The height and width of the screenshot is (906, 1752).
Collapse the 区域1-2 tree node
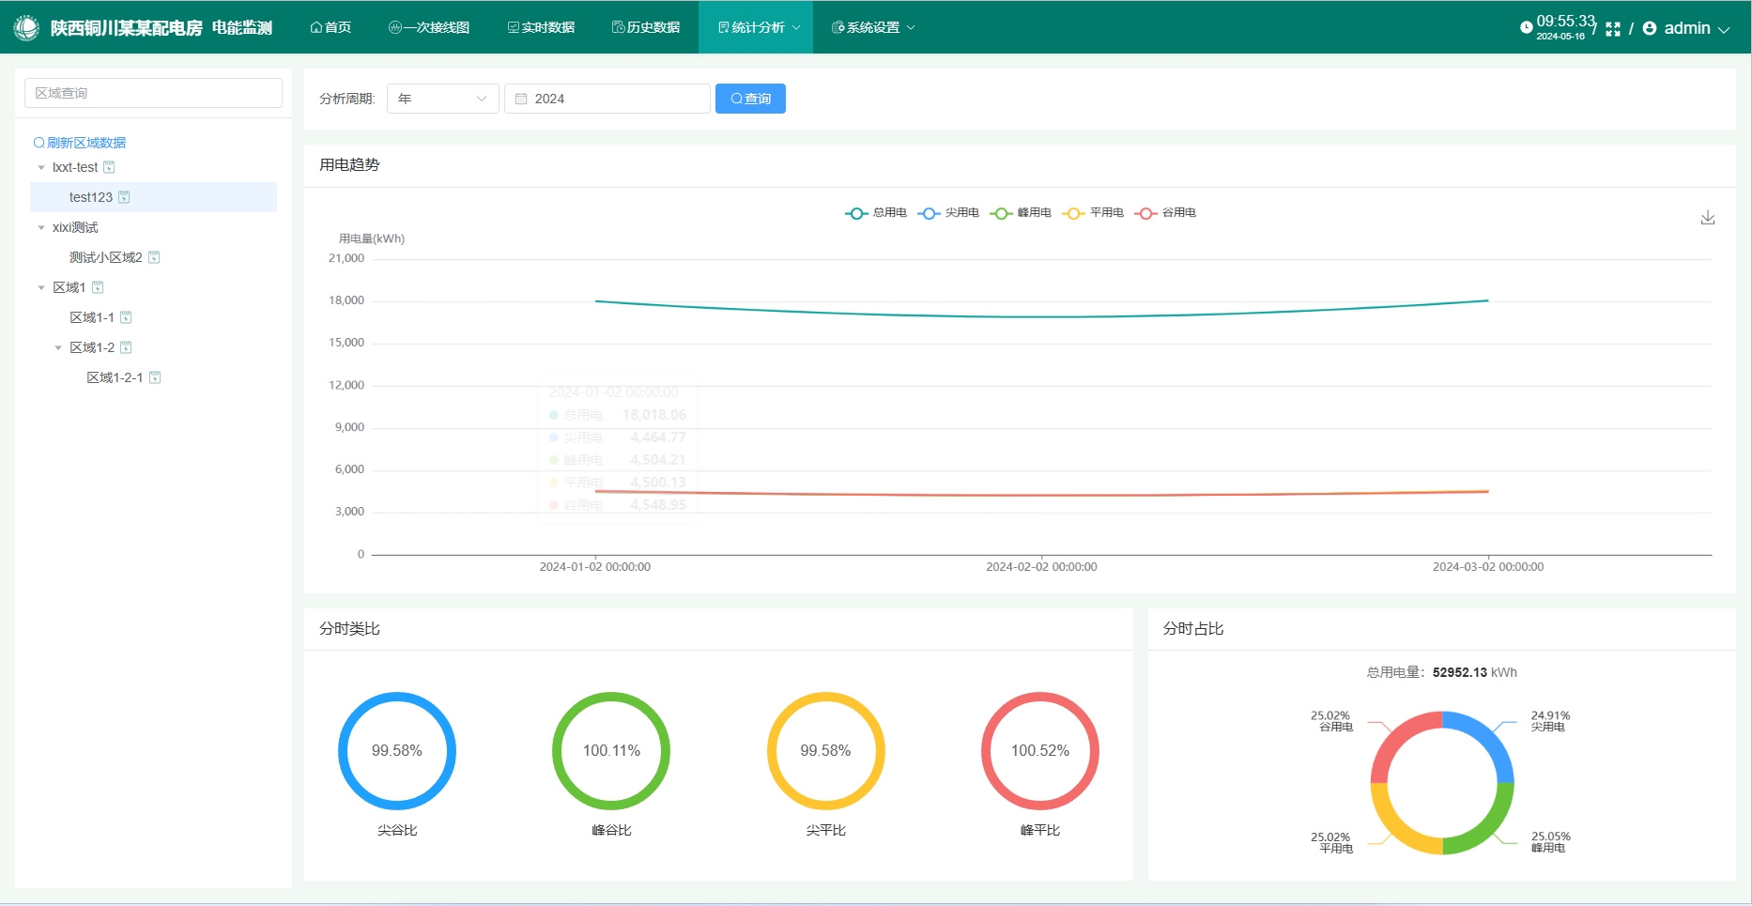coord(58,347)
